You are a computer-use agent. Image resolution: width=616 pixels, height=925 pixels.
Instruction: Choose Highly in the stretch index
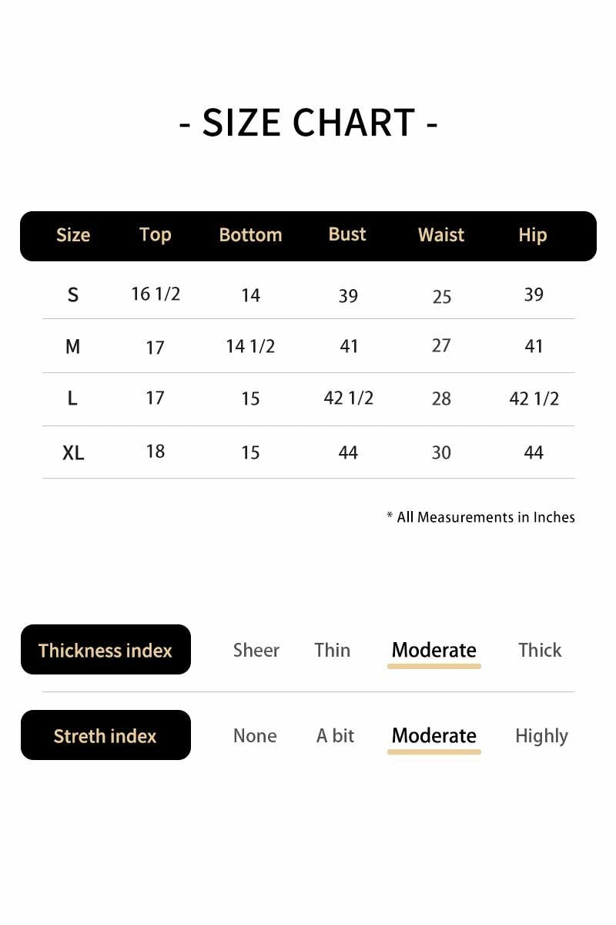point(541,736)
